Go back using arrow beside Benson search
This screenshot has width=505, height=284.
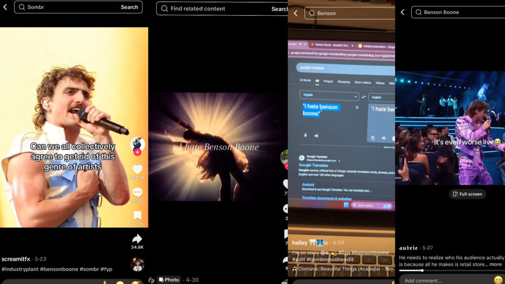coord(296,13)
